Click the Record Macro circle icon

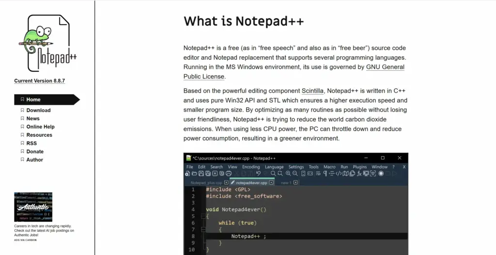pyautogui.click(x=381, y=174)
